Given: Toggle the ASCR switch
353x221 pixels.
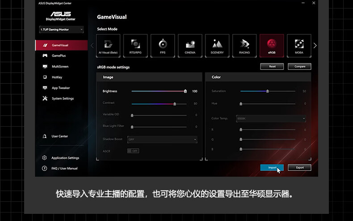Looking at the screenshot, I should 133,151.
